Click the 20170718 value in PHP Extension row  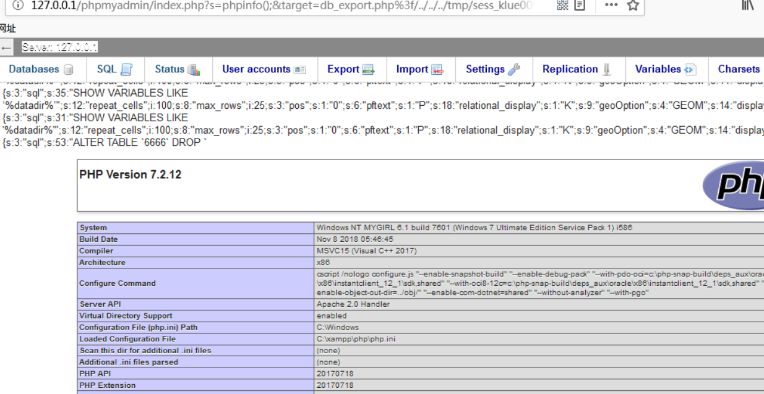pyautogui.click(x=335, y=385)
